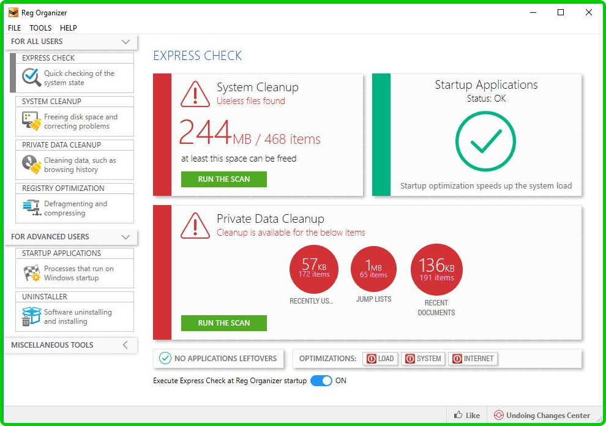Image resolution: width=606 pixels, height=426 pixels.
Task: Expand the Miscellaneous Tools section
Action: [125, 345]
